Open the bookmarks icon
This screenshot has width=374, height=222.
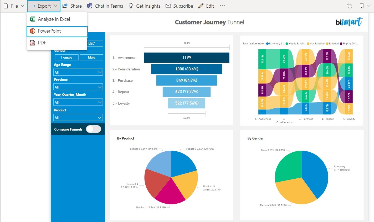pyautogui.click(x=361, y=6)
